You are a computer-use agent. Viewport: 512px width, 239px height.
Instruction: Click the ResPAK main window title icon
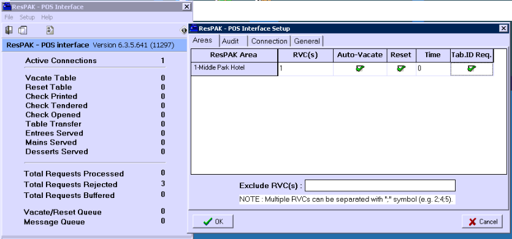click(7, 7)
